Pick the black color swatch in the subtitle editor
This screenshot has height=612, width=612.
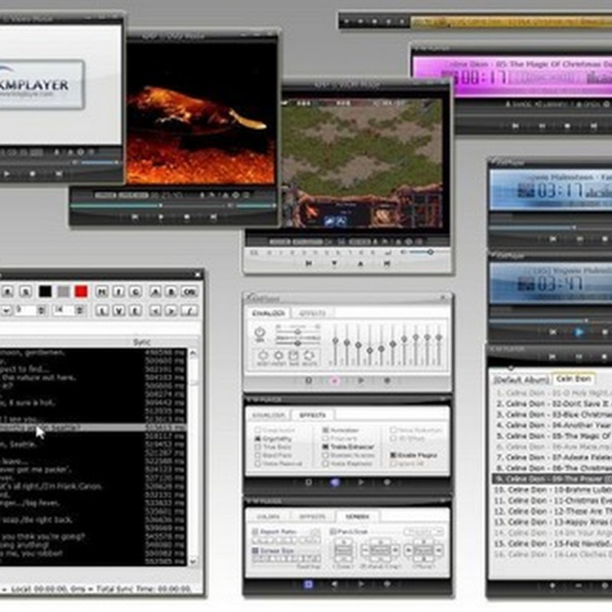click(x=45, y=291)
